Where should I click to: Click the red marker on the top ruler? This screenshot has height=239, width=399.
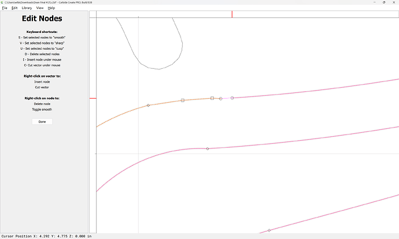tap(232, 14)
